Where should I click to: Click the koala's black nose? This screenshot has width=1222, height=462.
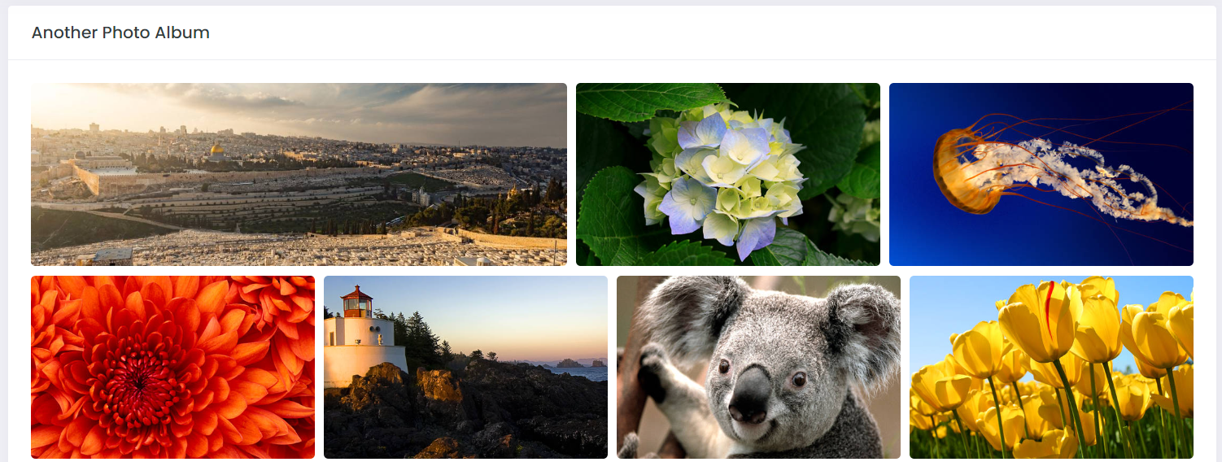pos(749,395)
